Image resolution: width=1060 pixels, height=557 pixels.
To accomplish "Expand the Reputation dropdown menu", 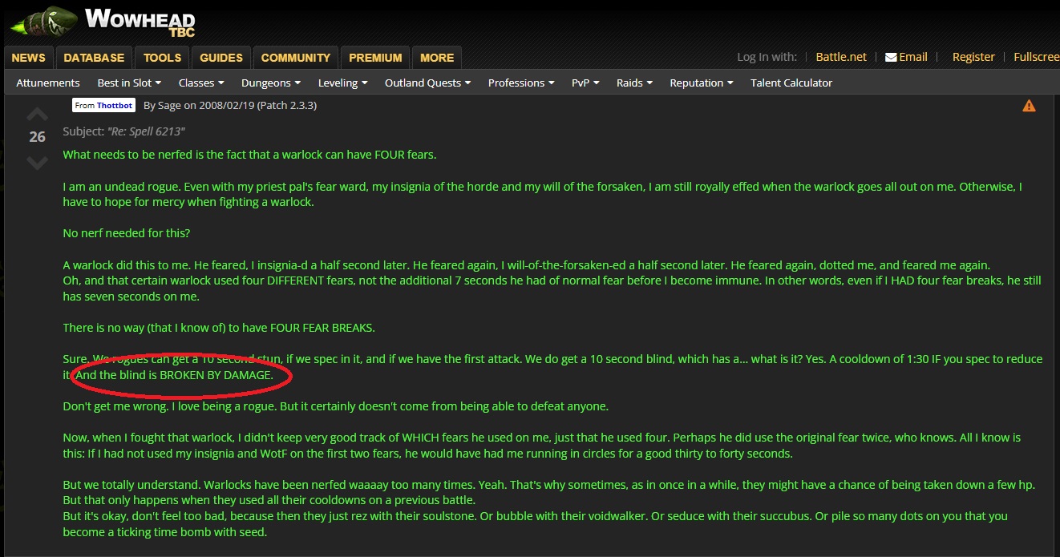I will tap(702, 83).
